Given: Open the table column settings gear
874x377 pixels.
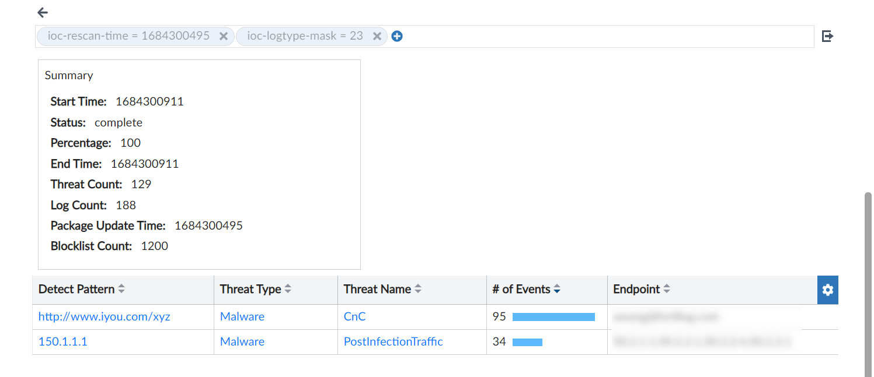Looking at the screenshot, I should (x=827, y=290).
